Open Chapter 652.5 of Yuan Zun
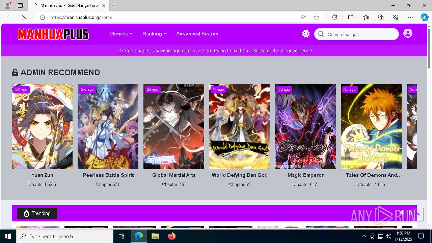This screenshot has width=432, height=243. tap(42, 184)
